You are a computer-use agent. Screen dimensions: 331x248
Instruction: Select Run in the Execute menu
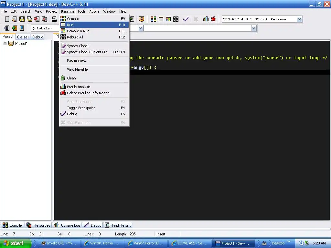point(94,25)
